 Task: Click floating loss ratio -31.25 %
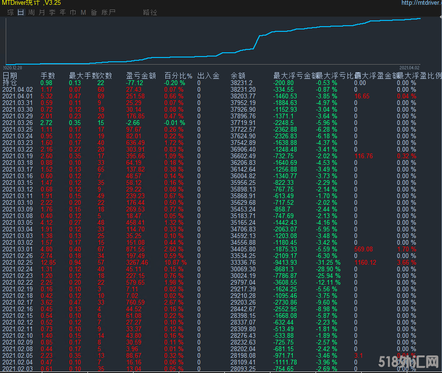328,262
